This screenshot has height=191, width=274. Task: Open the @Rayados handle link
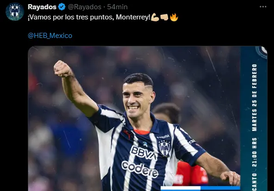pos(85,7)
